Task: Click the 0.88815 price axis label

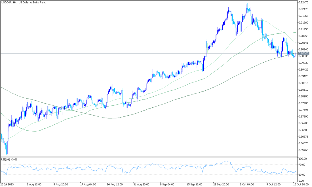Action: [x=303, y=83]
